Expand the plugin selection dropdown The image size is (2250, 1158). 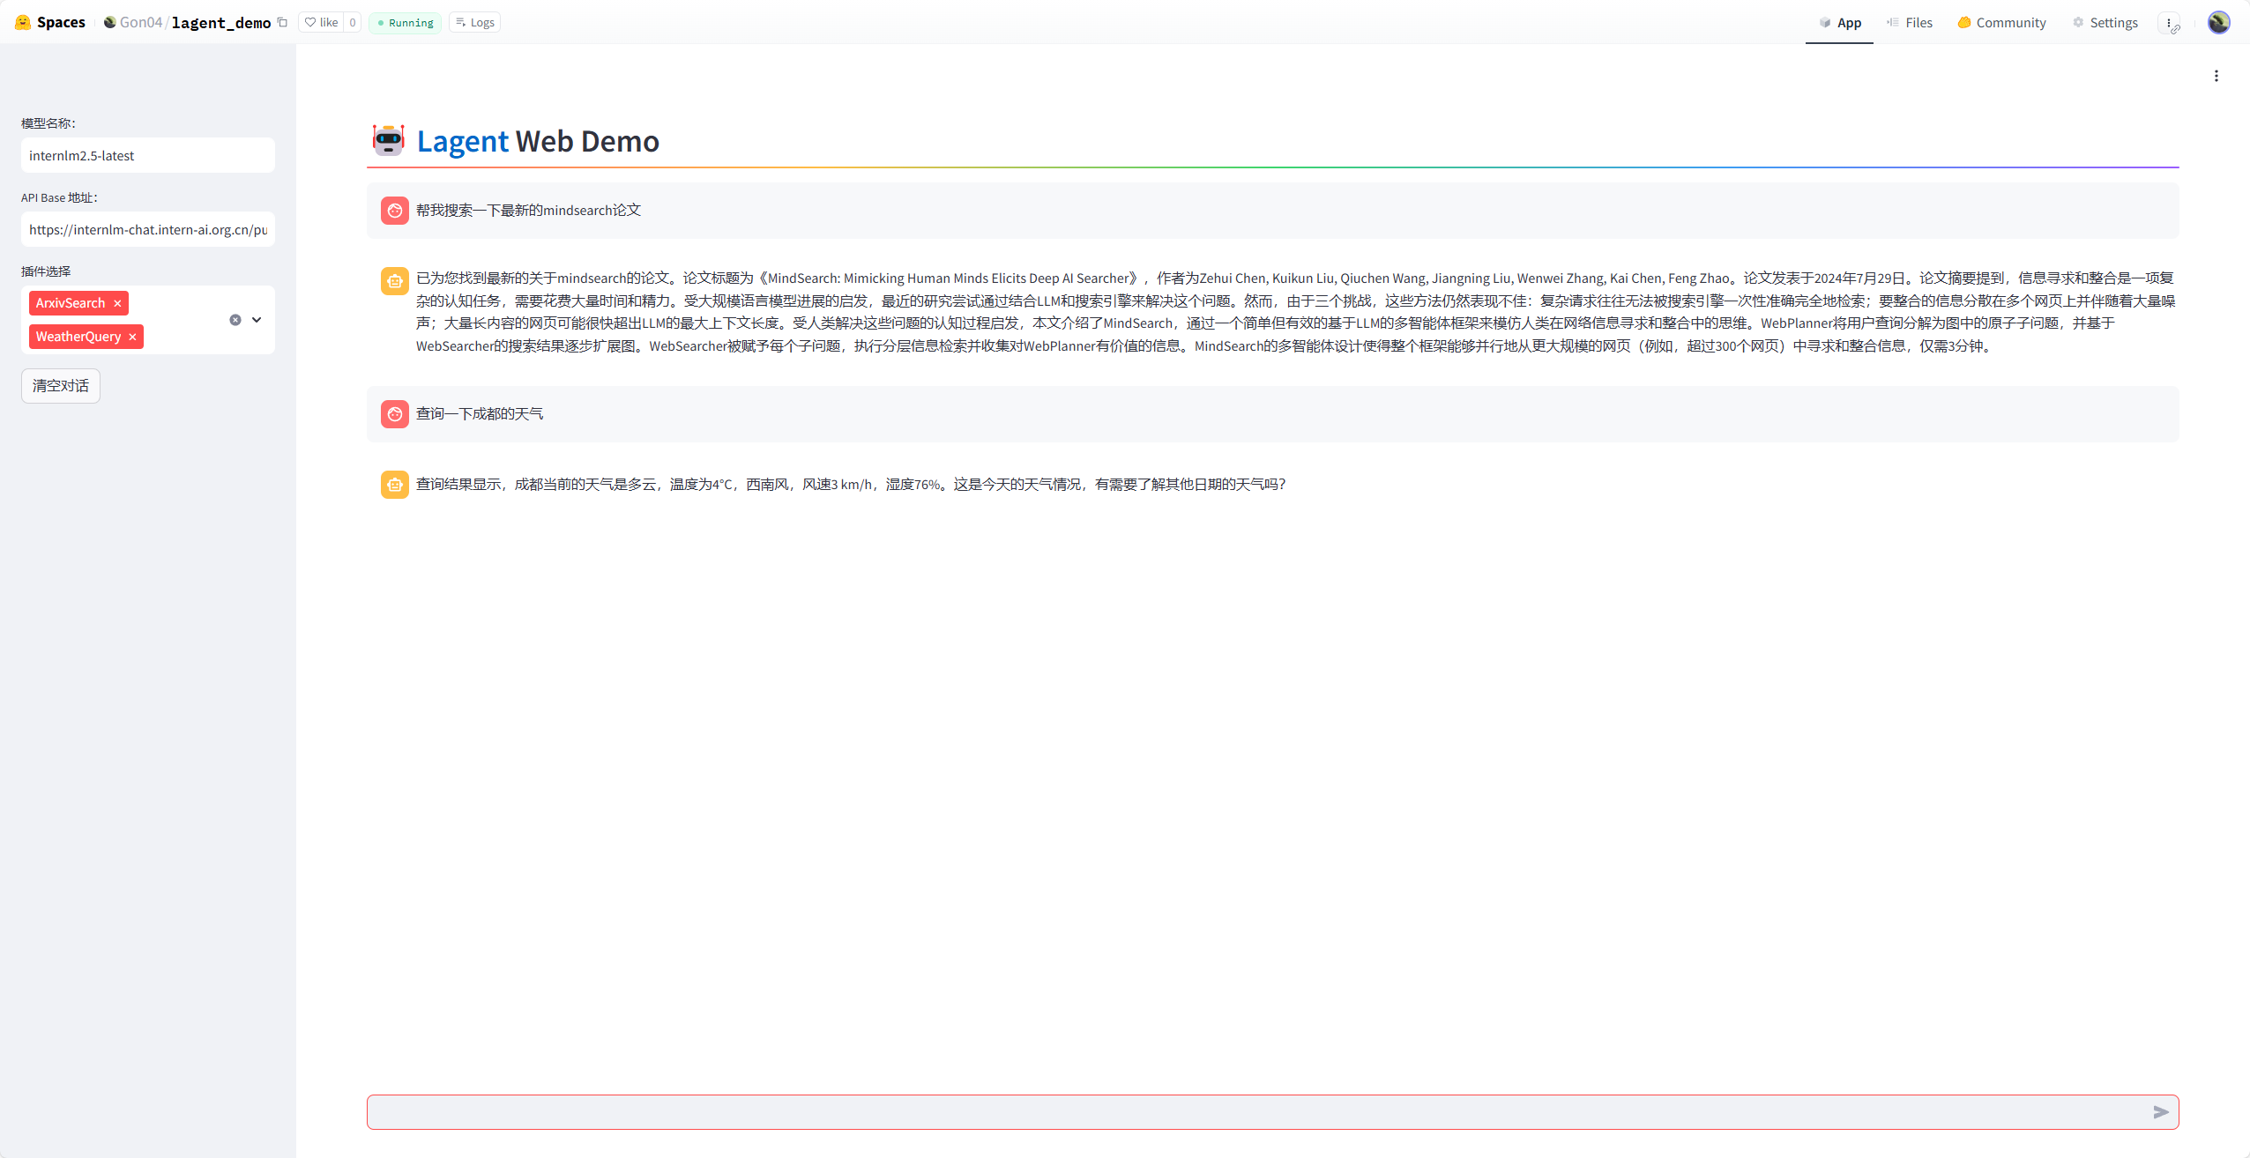pos(257,320)
